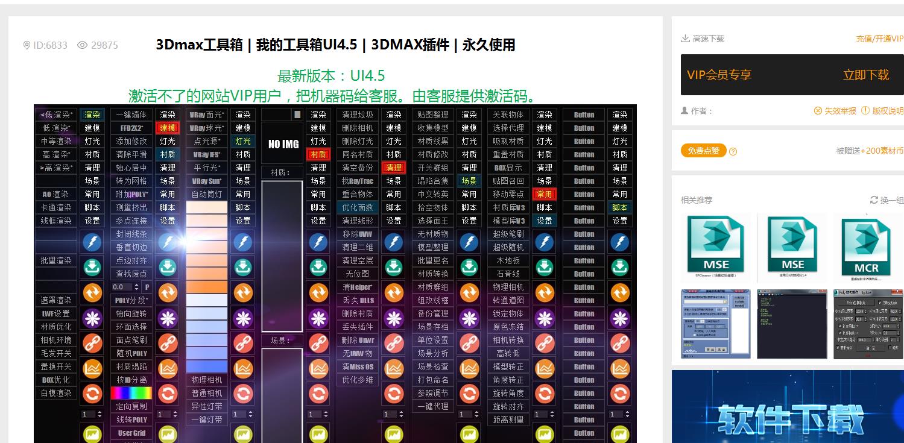
Task: Toggle the 毛发开关 switch
Action: point(56,353)
